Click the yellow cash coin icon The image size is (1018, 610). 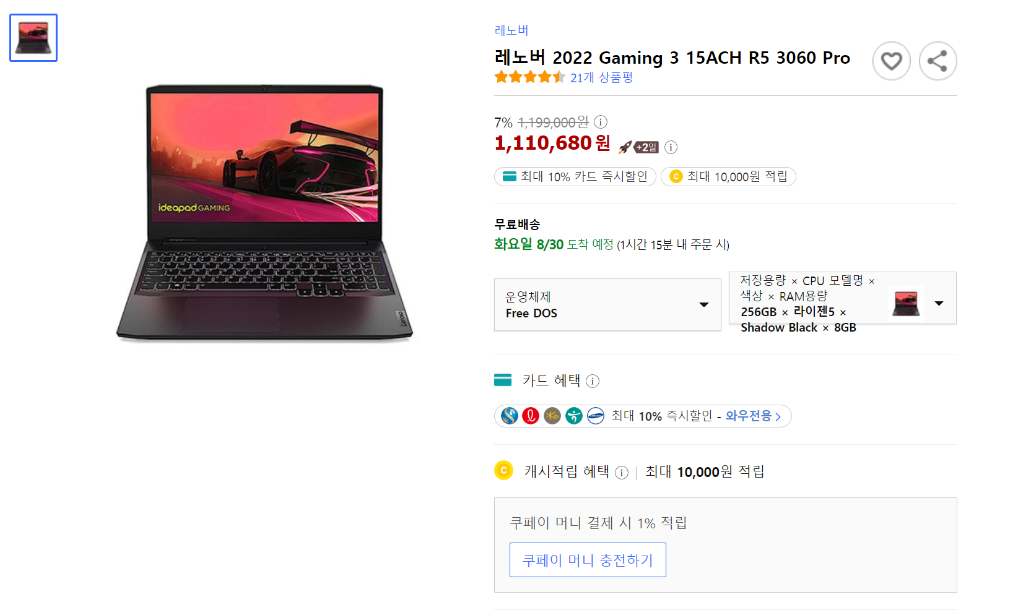[x=503, y=470]
